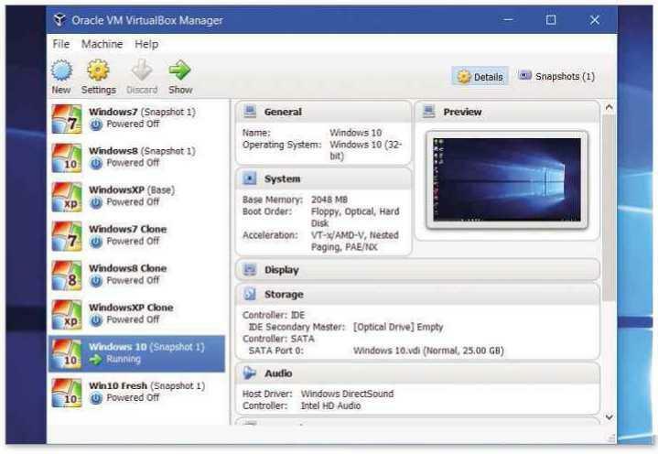Click the Base Memory value 2048 MB
This screenshot has height=454, width=658.
(x=329, y=200)
